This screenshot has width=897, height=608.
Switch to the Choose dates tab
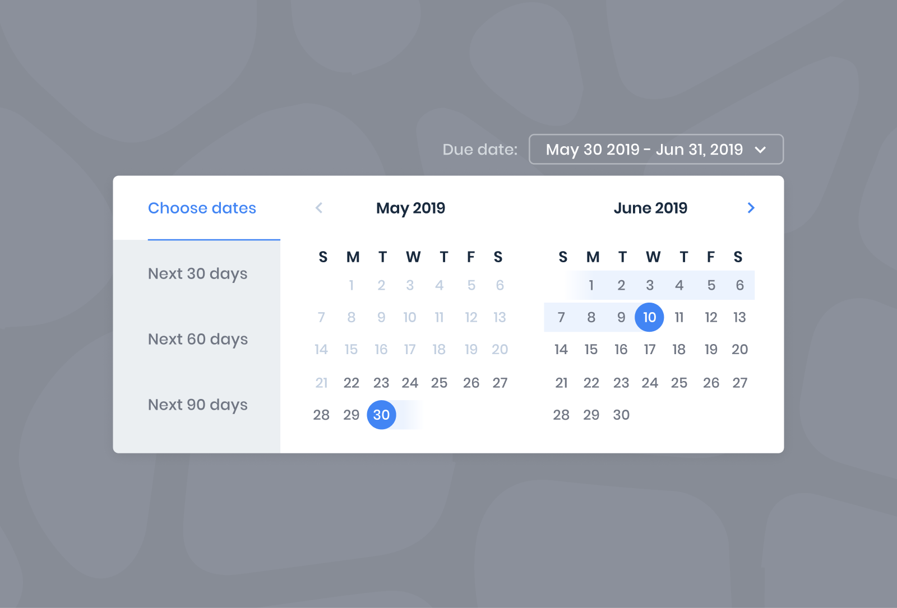(x=202, y=208)
